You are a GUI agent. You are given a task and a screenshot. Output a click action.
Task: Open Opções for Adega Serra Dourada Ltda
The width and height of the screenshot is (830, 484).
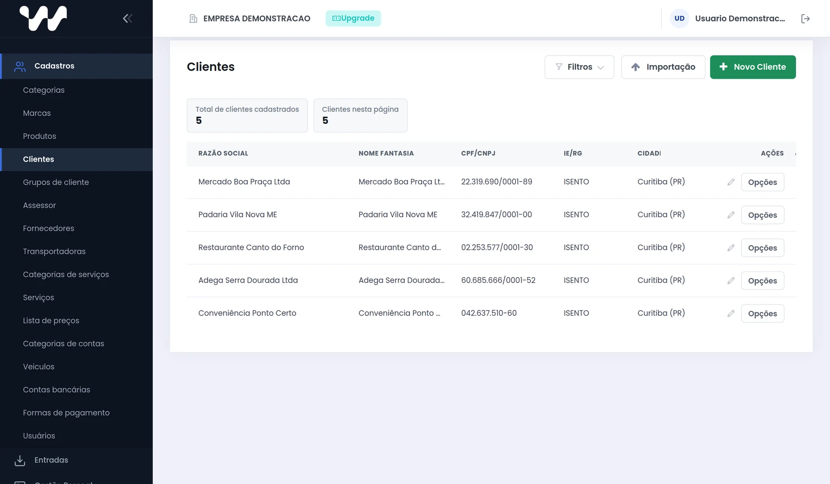tap(763, 280)
